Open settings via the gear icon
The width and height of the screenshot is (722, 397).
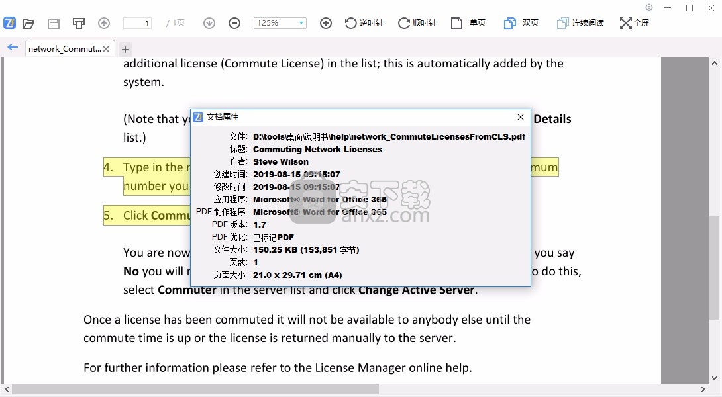(649, 7)
